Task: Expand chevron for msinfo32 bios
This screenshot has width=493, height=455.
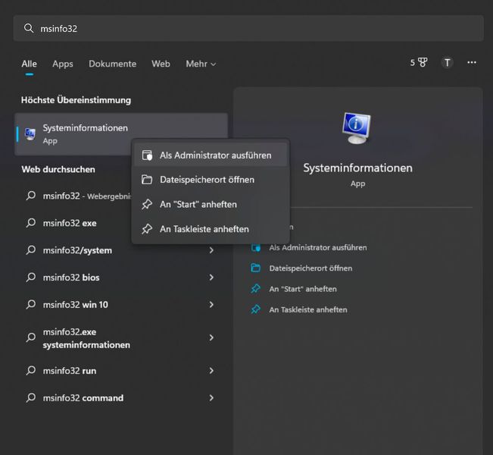Action: (x=211, y=278)
